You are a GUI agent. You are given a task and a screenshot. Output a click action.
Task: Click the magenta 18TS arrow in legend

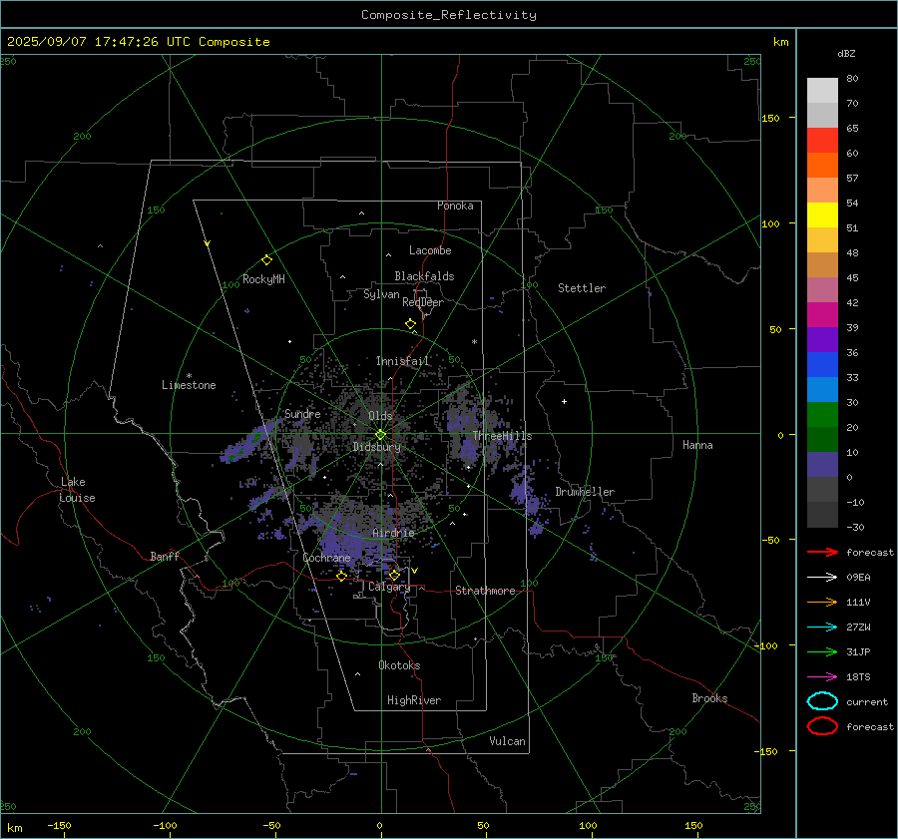(822, 677)
